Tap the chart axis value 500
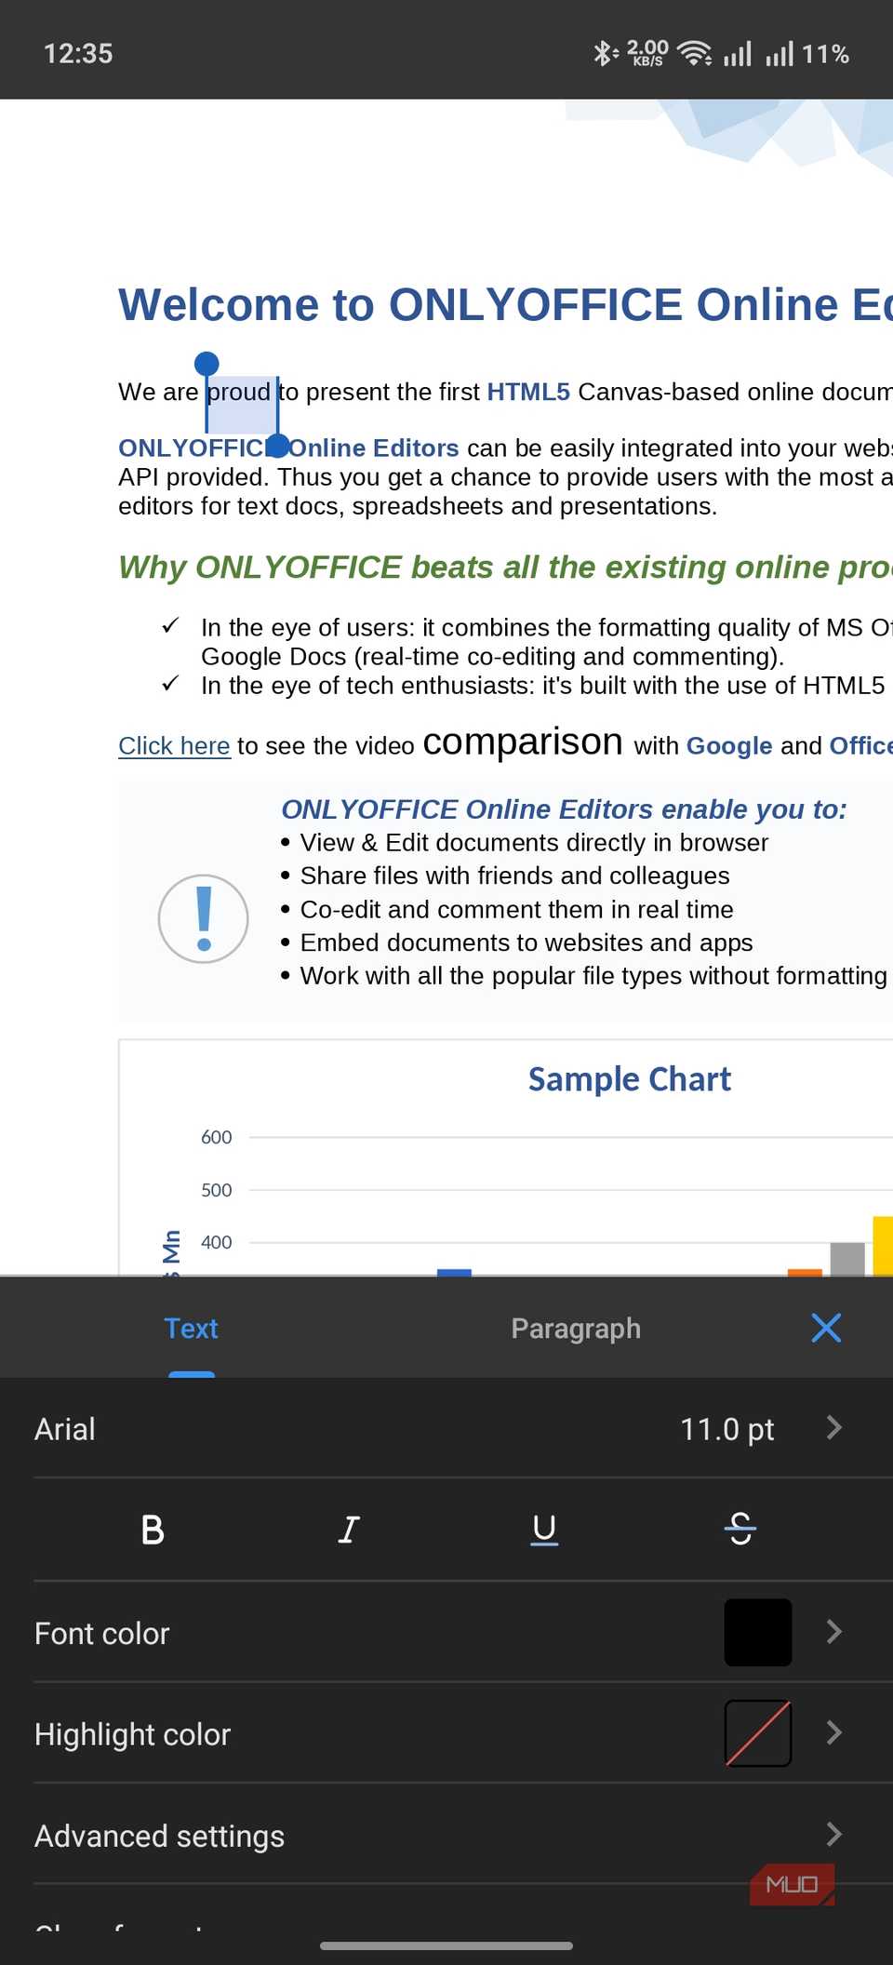Viewport: 893px width, 1965px height. tap(217, 1190)
